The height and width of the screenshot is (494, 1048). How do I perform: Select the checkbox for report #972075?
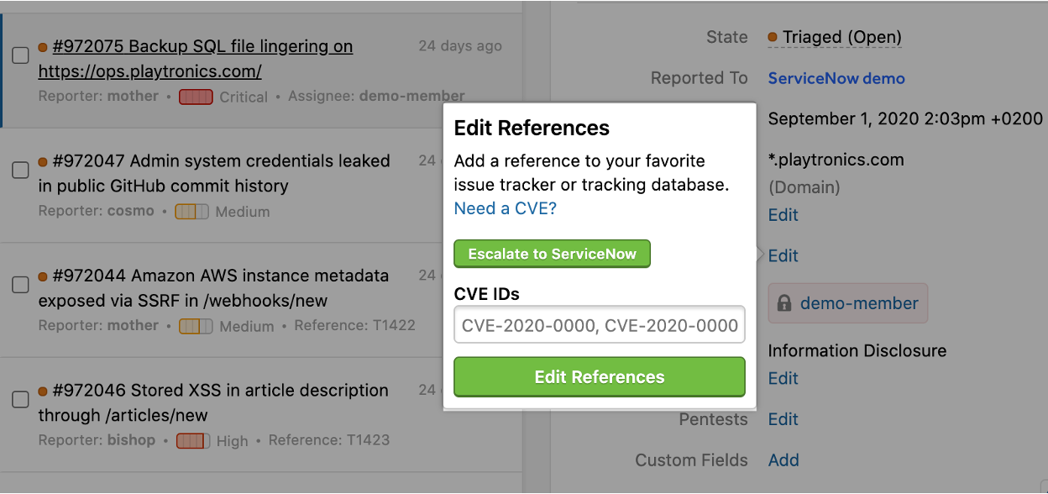20,54
